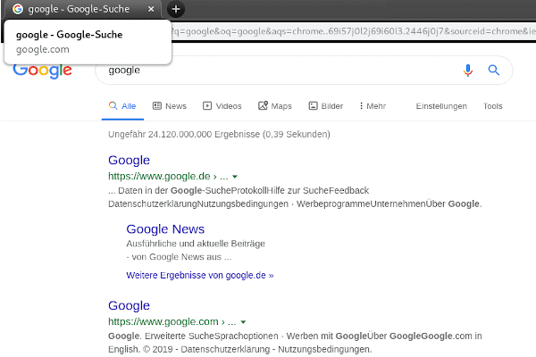Switch to the News results tab
536x357 pixels.
[170, 106]
